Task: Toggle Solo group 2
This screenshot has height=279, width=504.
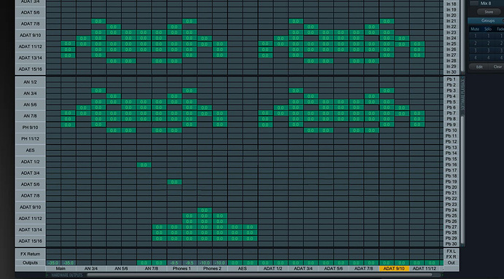Action: click(x=488, y=43)
